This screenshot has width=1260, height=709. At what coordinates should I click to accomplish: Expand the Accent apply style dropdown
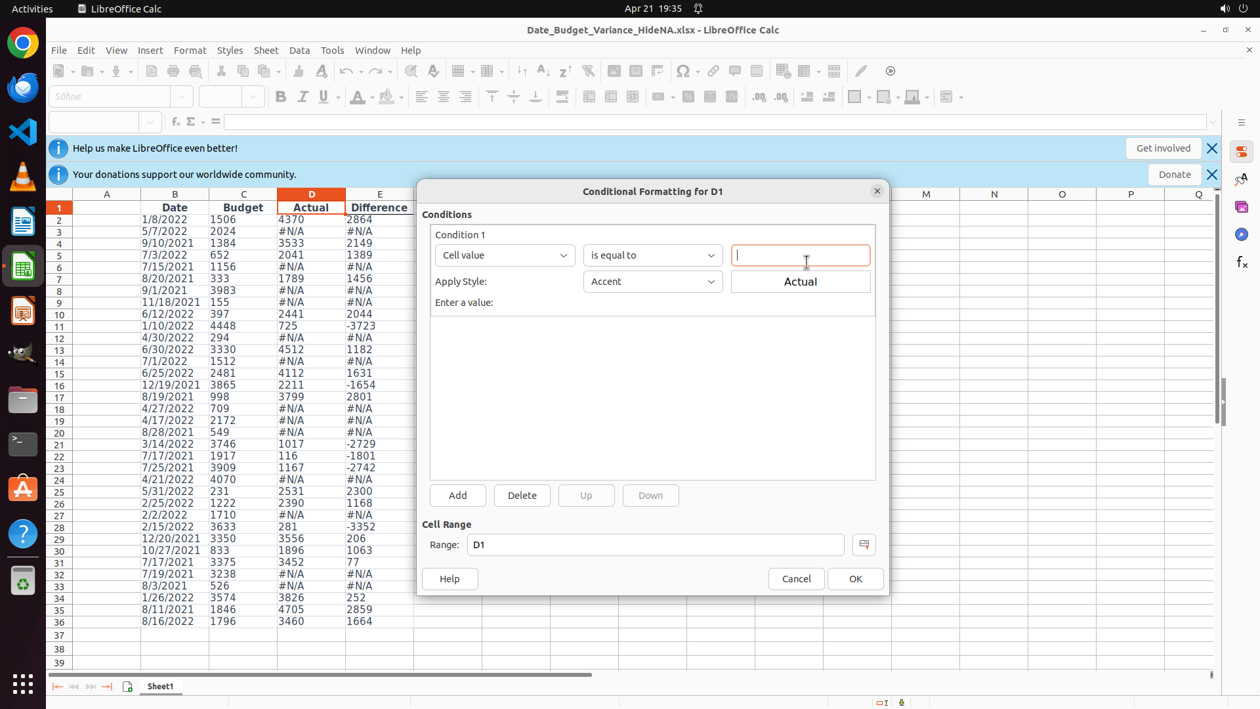coord(652,282)
